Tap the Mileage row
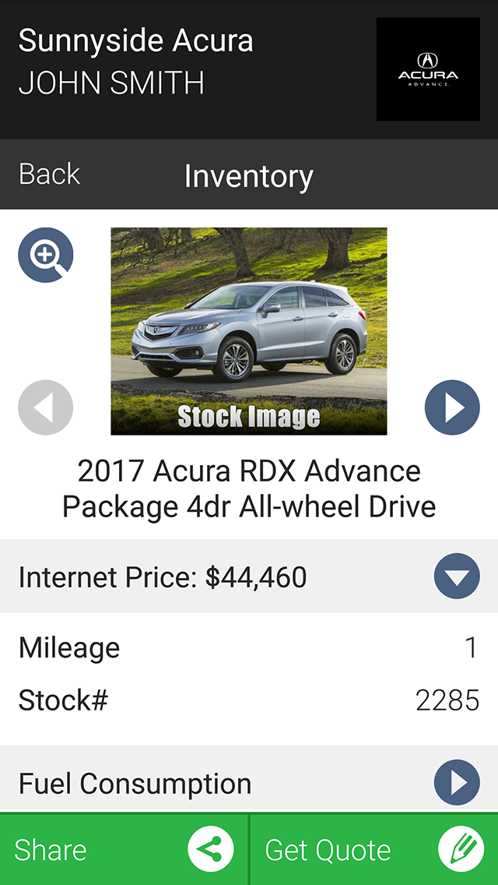This screenshot has width=498, height=885. (249, 648)
